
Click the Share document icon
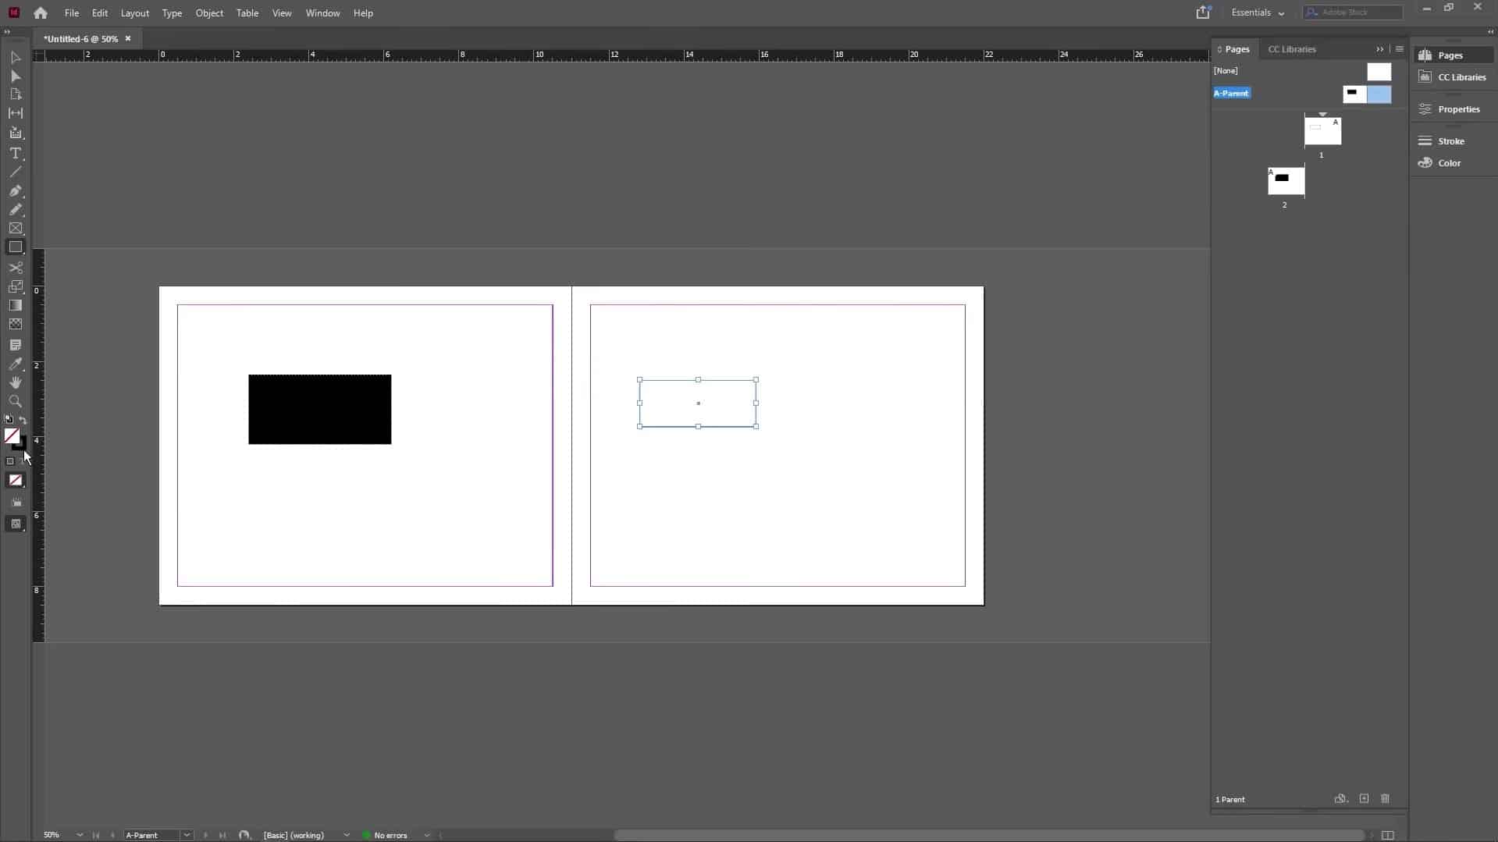[x=1203, y=12]
